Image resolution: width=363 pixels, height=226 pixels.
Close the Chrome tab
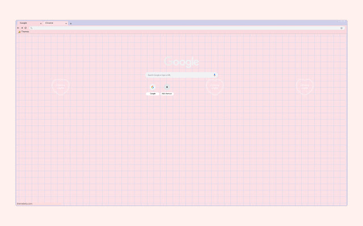tap(66, 24)
